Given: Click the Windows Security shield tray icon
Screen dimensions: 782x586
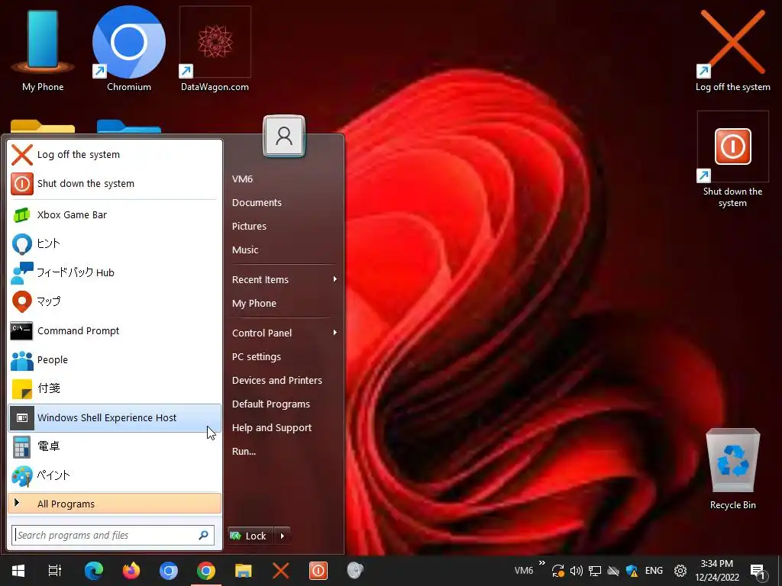Looking at the screenshot, I should pyautogui.click(x=632, y=571).
